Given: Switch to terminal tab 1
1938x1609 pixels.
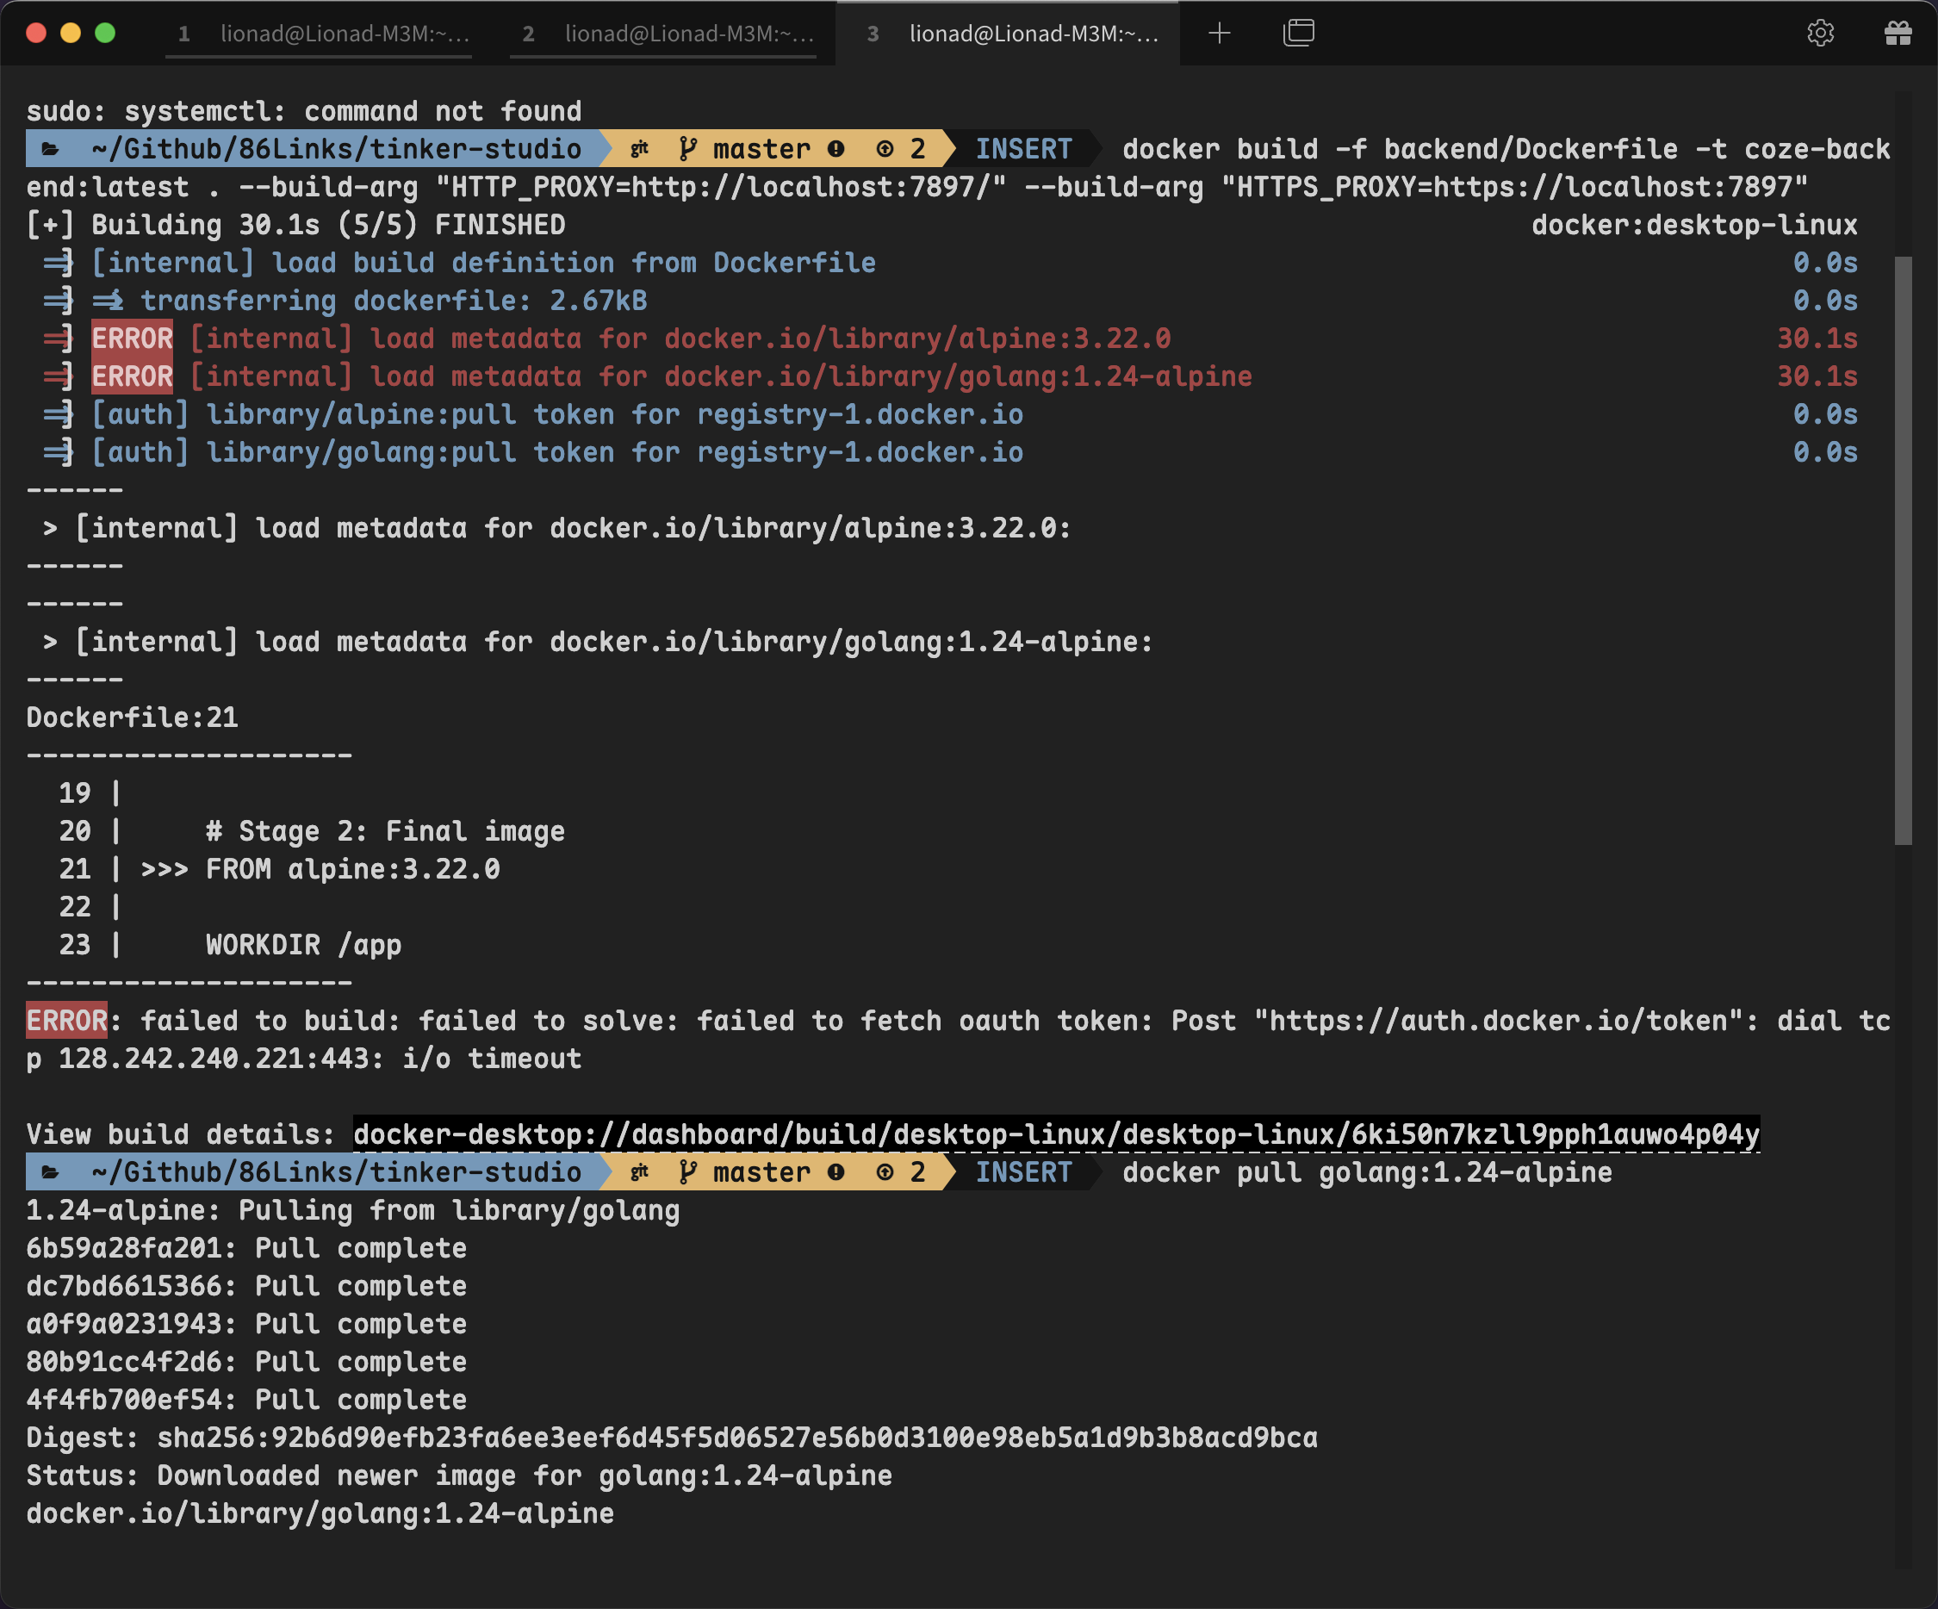Looking at the screenshot, I should coord(319,34).
